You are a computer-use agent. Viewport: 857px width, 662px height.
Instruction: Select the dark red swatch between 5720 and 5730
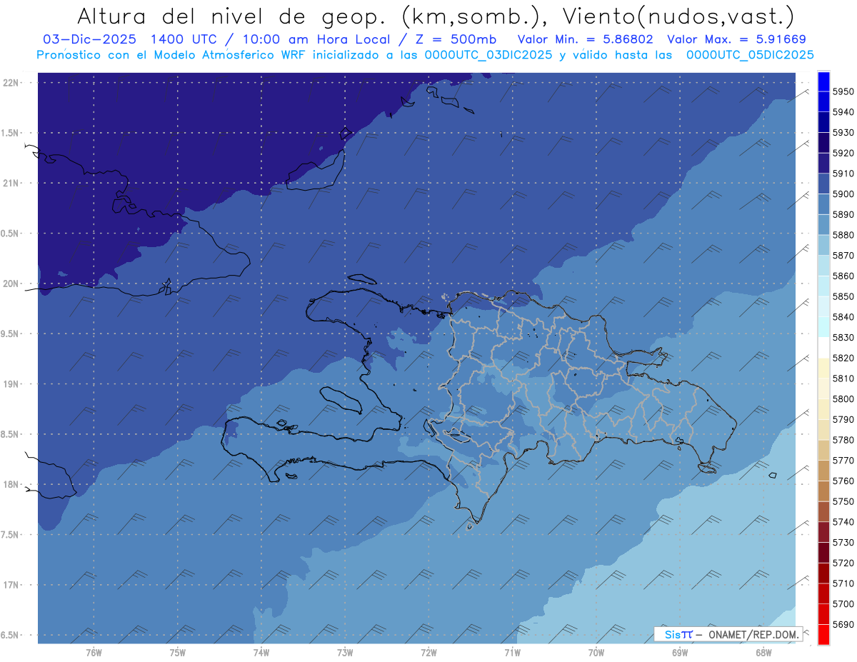click(823, 553)
